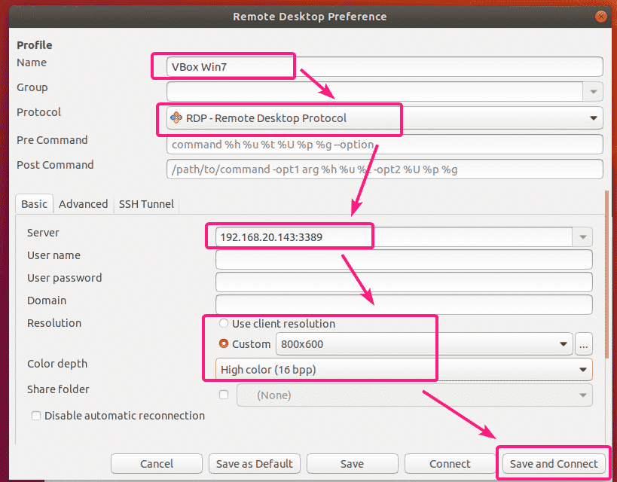This screenshot has width=617, height=482.
Task: Toggle Disable automatic reconnection checkbox
Action: click(x=36, y=416)
